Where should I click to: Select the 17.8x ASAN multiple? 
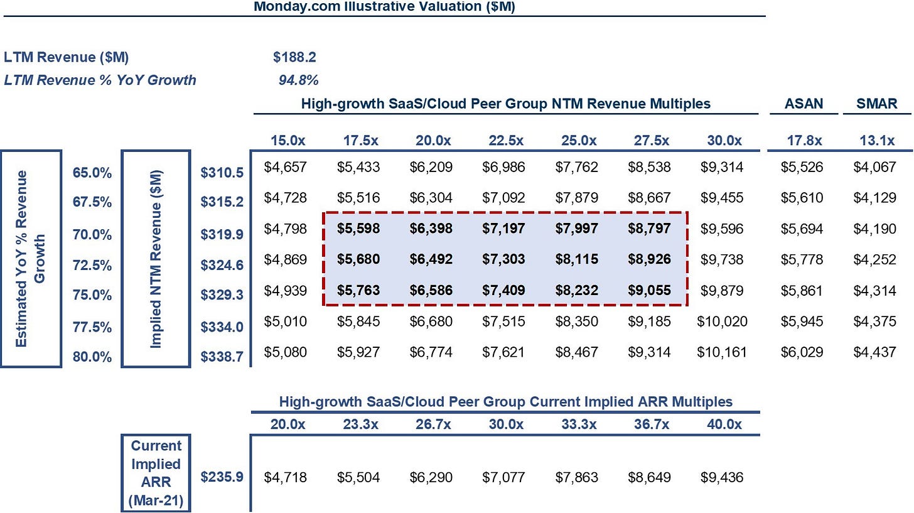[804, 140]
